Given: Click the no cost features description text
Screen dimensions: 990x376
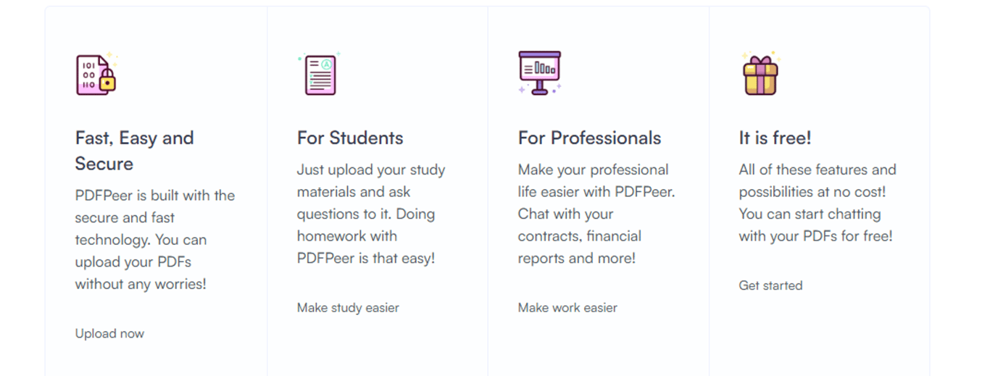Looking at the screenshot, I should [818, 203].
